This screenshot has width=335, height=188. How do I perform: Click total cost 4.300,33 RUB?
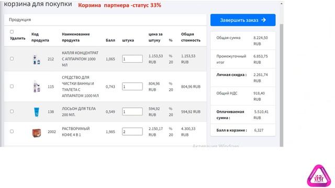tap(188, 132)
